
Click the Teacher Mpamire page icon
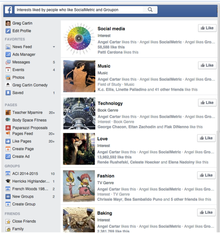8,113
